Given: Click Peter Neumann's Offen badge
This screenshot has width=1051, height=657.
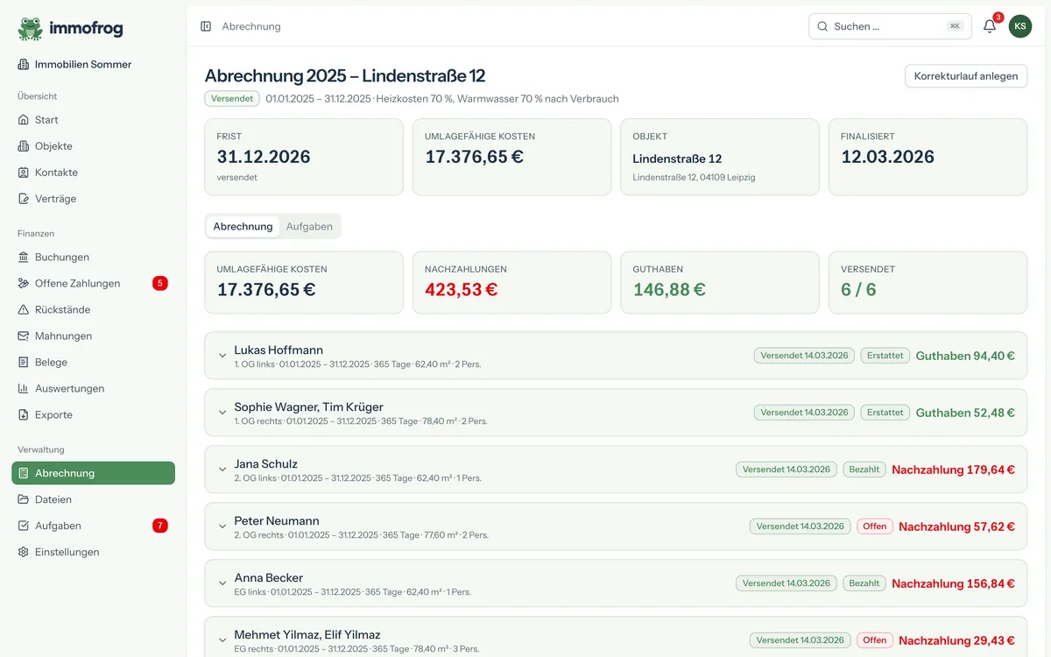Looking at the screenshot, I should [875, 526].
